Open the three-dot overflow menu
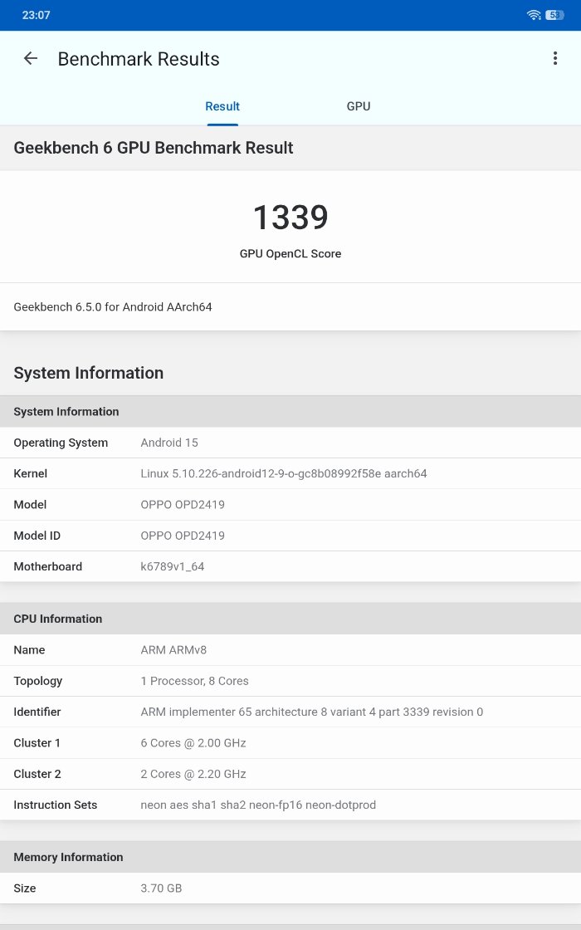This screenshot has height=930, width=581. tap(555, 58)
